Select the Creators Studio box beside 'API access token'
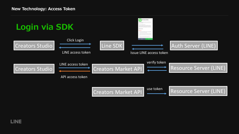 [x=34, y=69]
